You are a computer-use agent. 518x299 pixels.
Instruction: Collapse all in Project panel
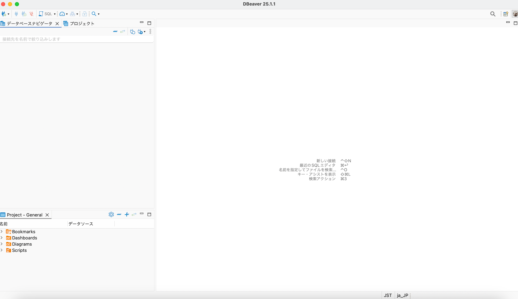[x=119, y=214]
